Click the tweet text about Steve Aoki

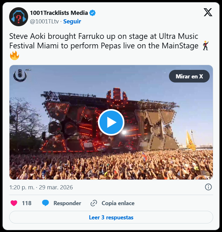point(109,46)
